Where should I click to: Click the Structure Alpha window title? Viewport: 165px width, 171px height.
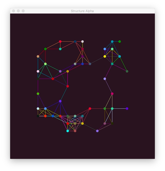[82, 11]
